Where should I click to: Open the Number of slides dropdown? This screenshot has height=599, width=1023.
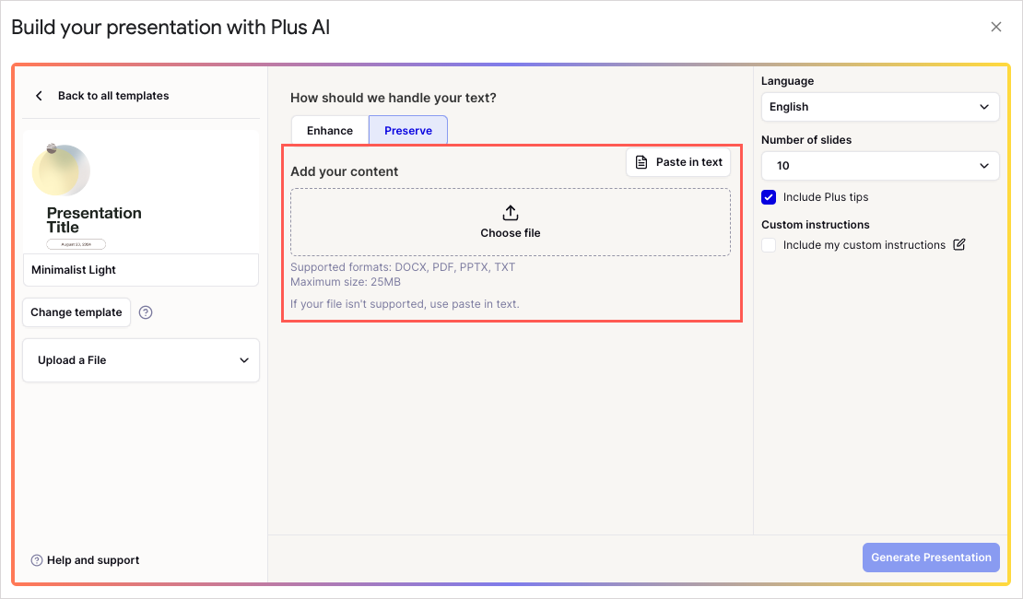879,166
